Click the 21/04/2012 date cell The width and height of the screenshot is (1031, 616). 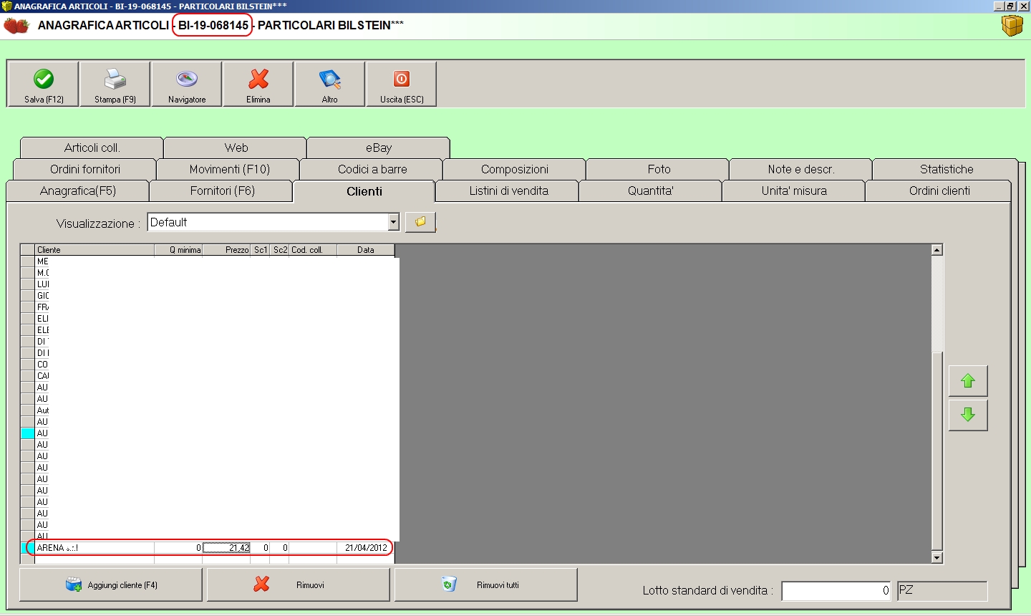point(366,548)
